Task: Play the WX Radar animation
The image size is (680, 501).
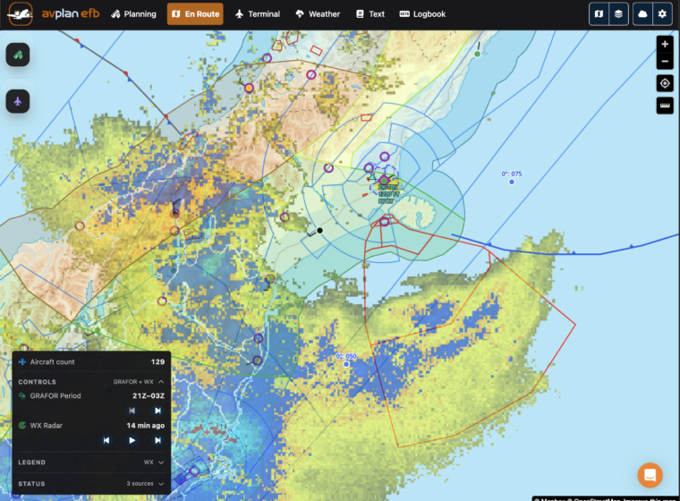Action: (x=132, y=440)
